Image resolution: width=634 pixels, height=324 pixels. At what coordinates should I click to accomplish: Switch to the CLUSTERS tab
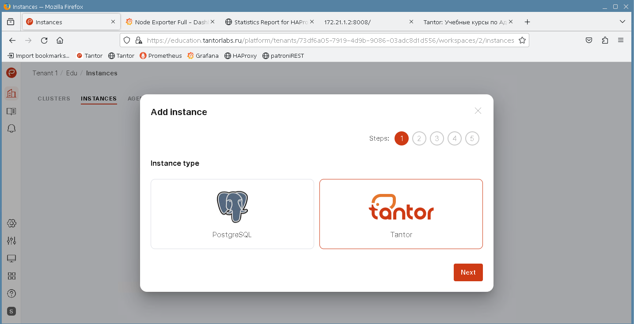[54, 99]
